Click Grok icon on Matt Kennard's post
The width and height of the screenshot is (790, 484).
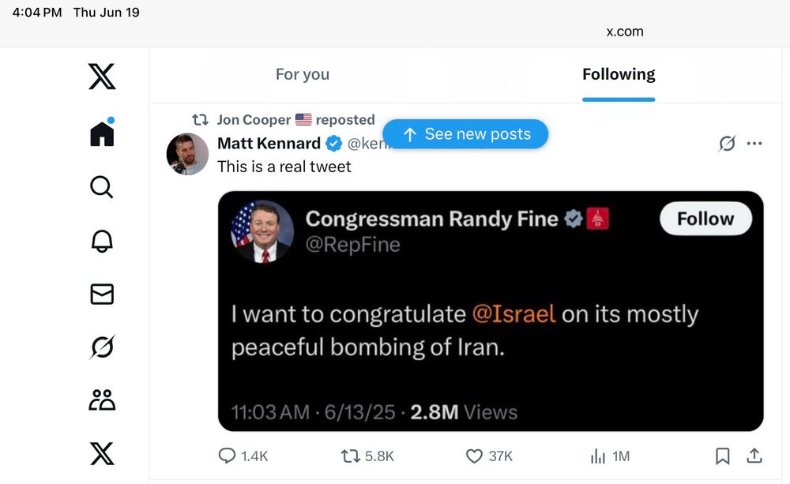pos(727,144)
